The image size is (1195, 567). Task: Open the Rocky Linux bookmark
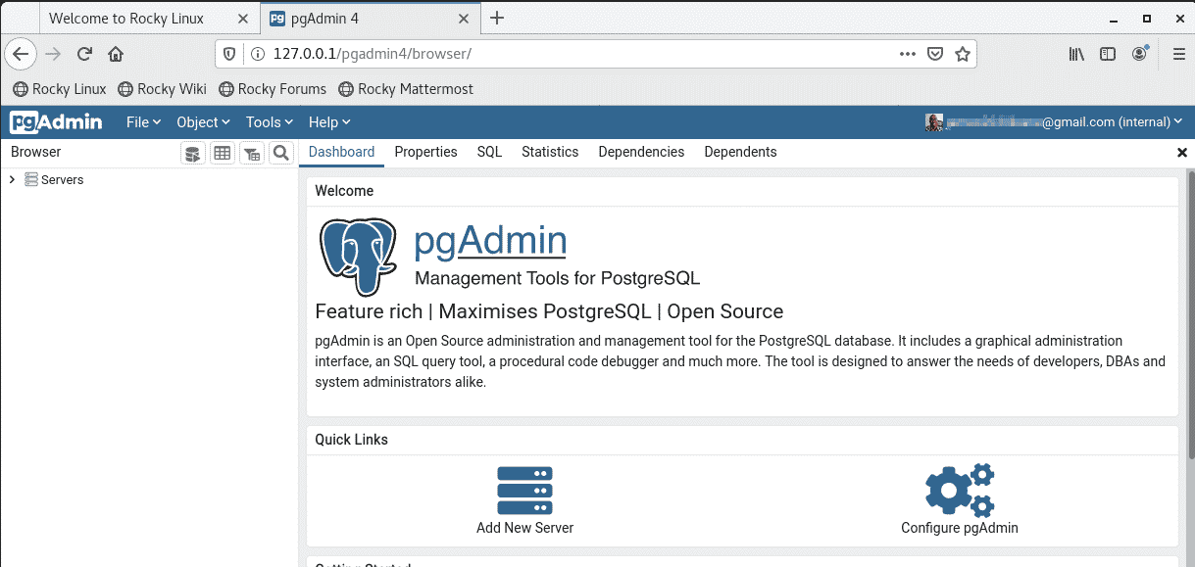point(59,89)
